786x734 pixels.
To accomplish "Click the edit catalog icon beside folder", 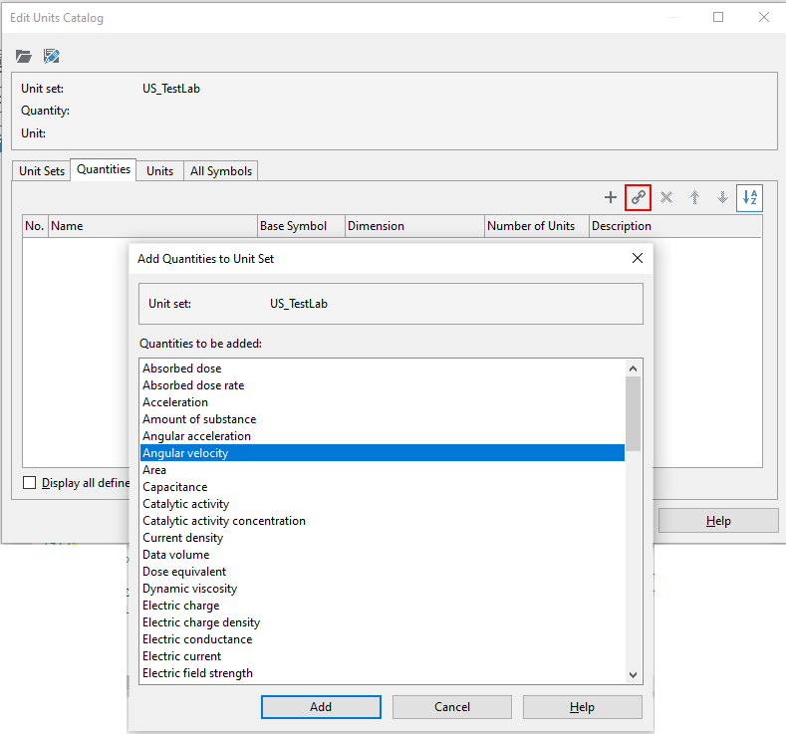I will point(51,57).
